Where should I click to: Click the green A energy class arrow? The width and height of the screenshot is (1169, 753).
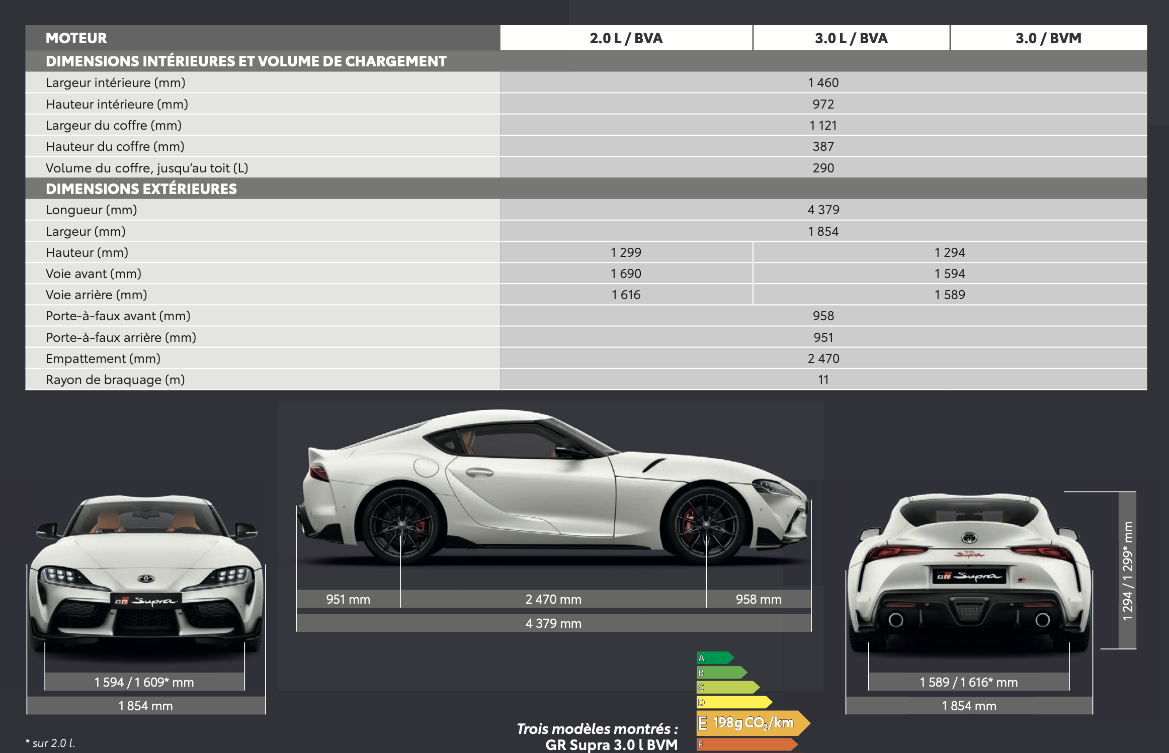coord(715,658)
